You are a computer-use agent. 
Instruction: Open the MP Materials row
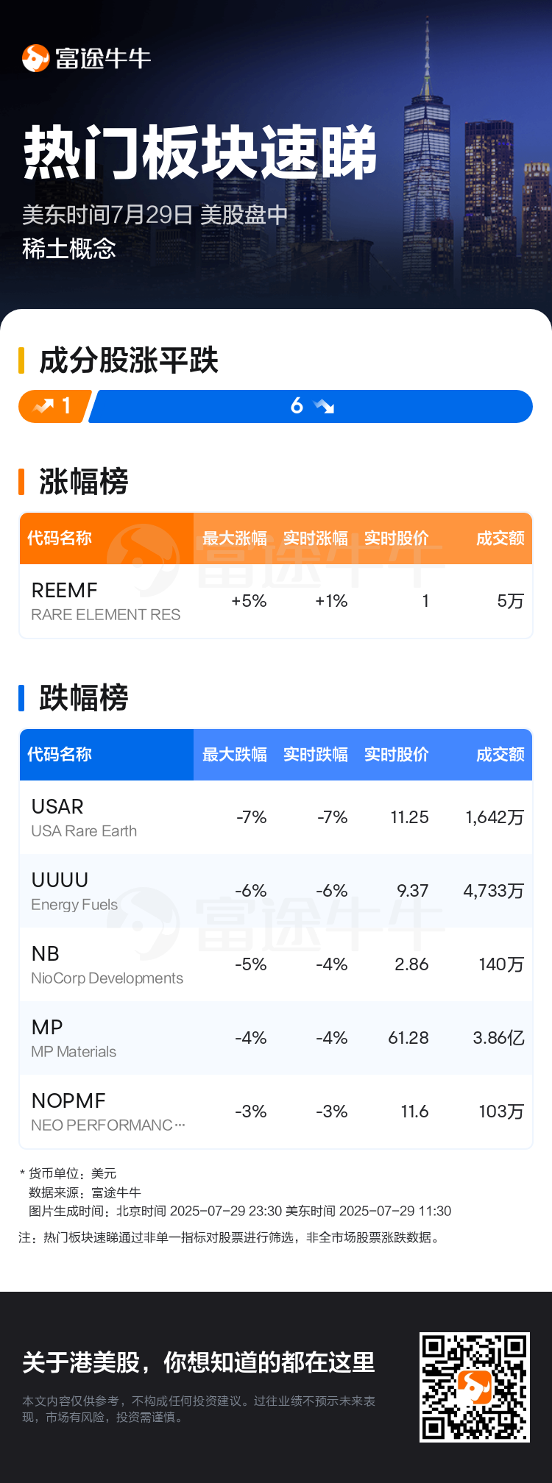276,1038
